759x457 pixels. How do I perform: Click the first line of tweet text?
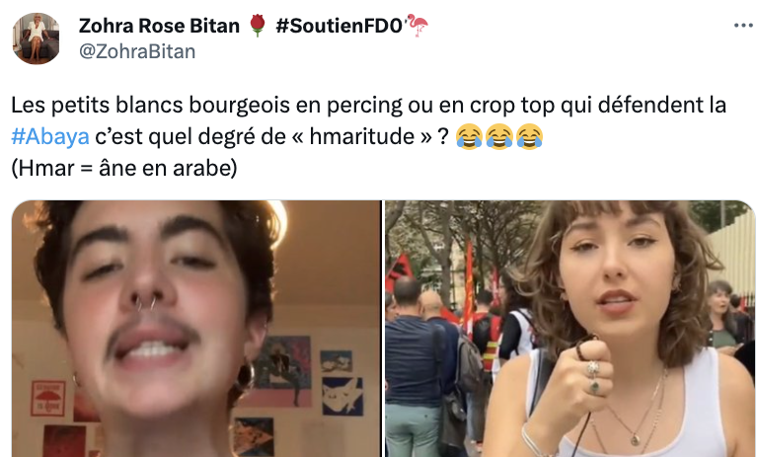[369, 105]
